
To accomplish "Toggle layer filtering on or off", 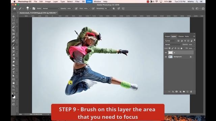I will coord(194,40).
